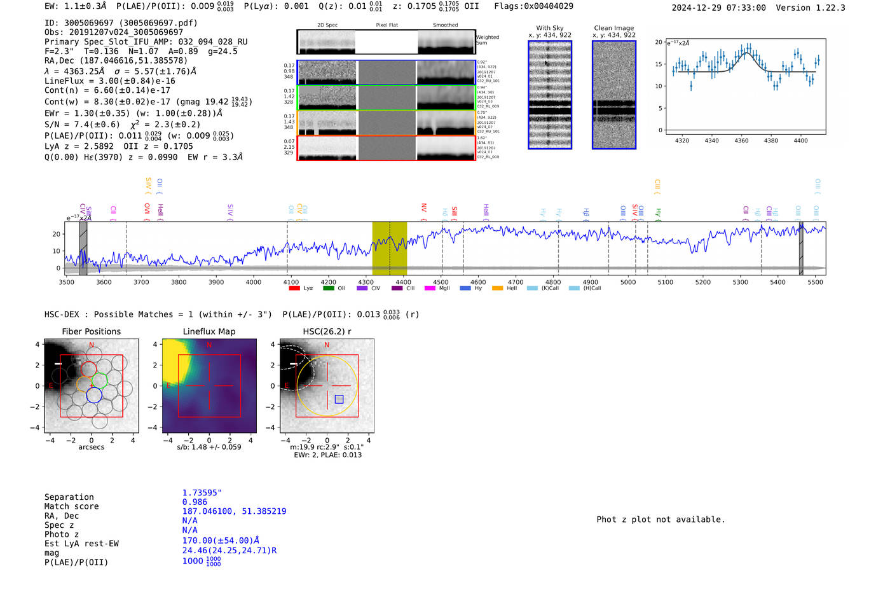Click the "170.00(±54.00)Å" rest-EW value
The width and height of the screenshot is (890, 606).
[x=221, y=541]
